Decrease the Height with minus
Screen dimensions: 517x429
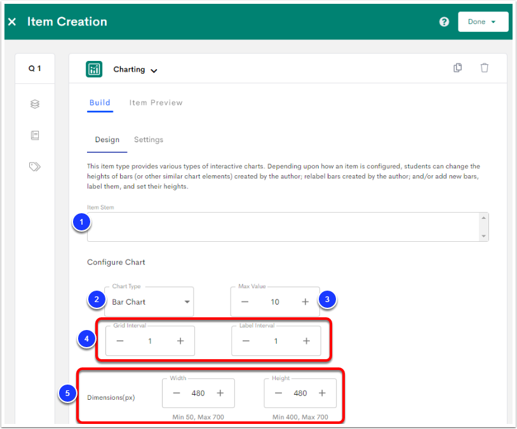pyautogui.click(x=279, y=393)
